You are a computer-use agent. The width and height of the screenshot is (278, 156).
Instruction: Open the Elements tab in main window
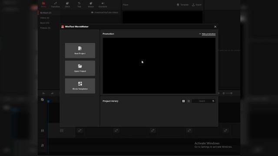click(103, 5)
